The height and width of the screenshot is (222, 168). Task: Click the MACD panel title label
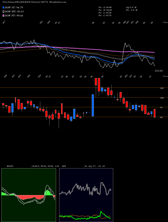coord(10,166)
